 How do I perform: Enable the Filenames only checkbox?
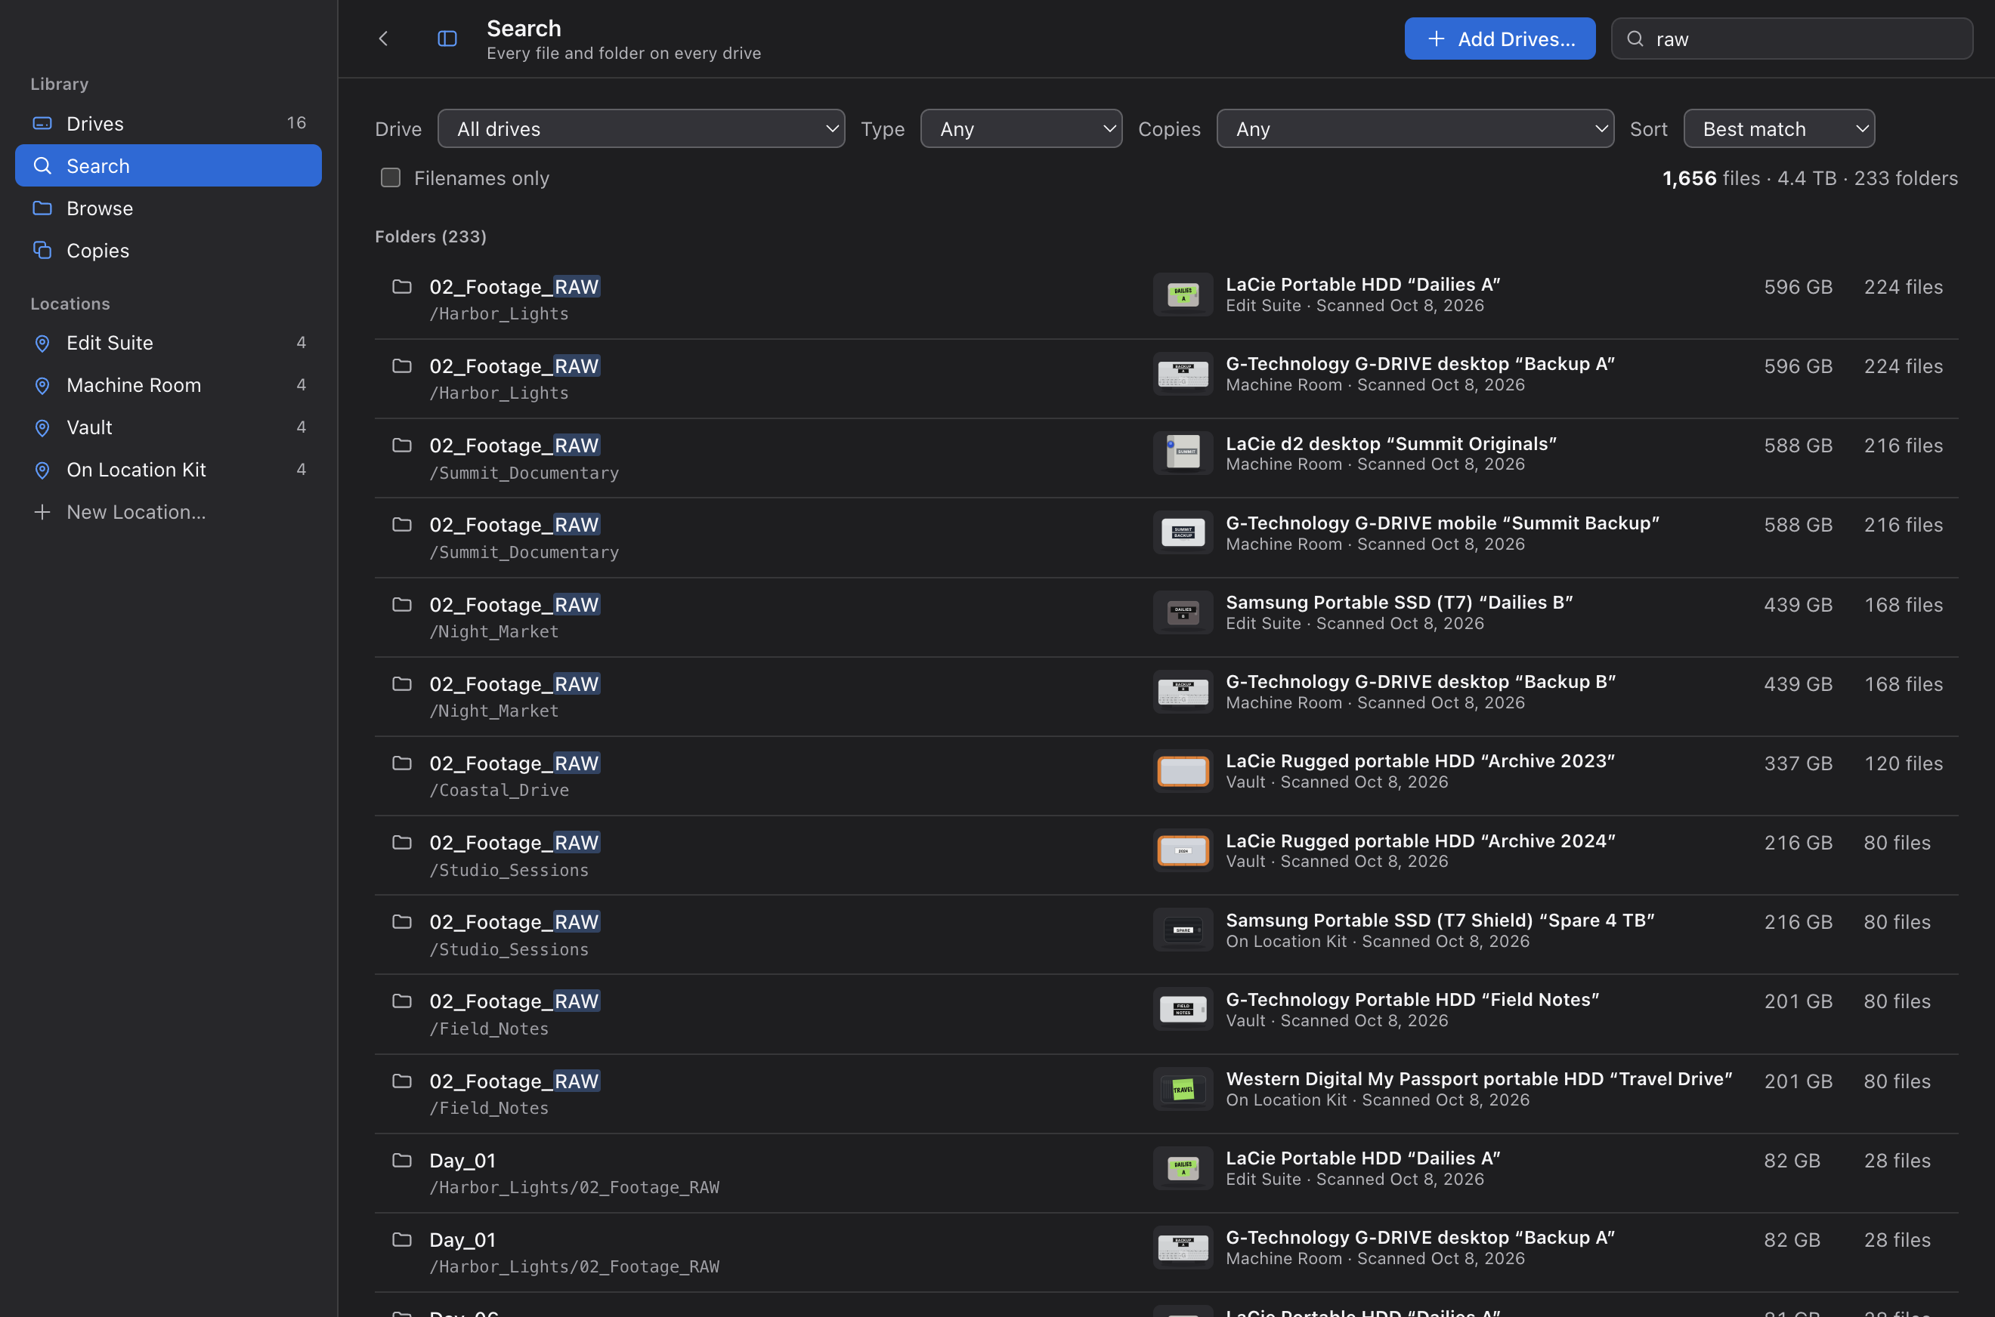pyautogui.click(x=390, y=177)
